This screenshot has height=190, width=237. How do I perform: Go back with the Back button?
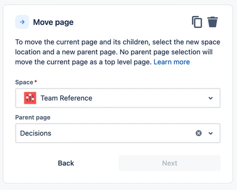pyautogui.click(x=66, y=163)
